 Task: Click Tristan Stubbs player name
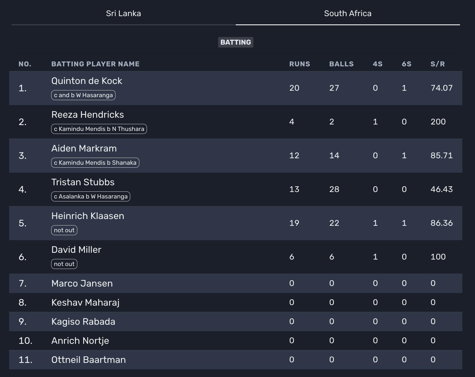[x=83, y=182]
